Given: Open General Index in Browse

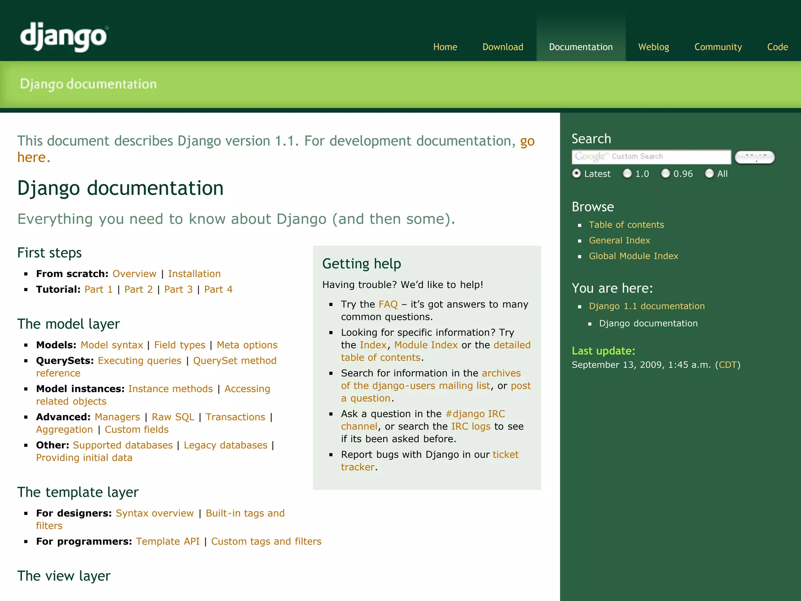Looking at the screenshot, I should pyautogui.click(x=620, y=240).
